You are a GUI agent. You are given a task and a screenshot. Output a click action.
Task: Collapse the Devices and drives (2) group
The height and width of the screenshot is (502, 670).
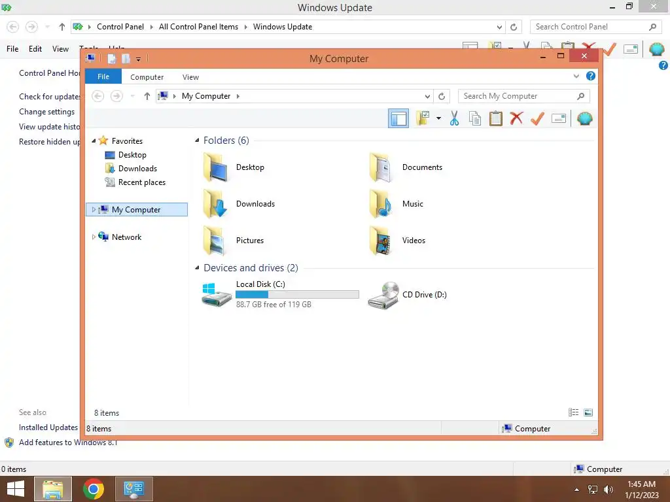pyautogui.click(x=197, y=267)
